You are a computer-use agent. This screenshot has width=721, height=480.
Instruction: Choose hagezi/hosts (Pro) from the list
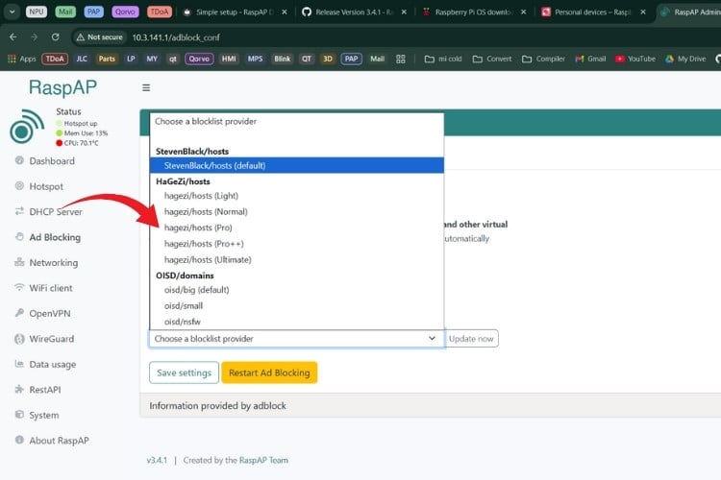pos(198,228)
